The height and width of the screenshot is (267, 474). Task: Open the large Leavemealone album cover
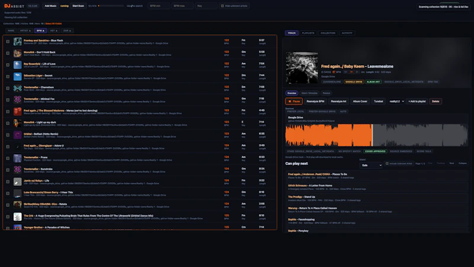[x=302, y=68]
